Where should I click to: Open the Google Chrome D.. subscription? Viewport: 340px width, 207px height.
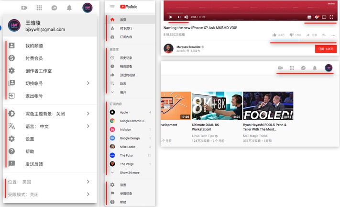[131, 121]
